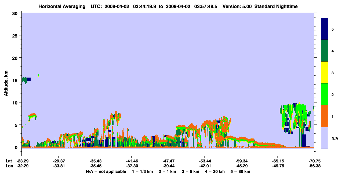Click the latitude value -41.46
The width and height of the screenshot is (349, 179).
click(131, 161)
